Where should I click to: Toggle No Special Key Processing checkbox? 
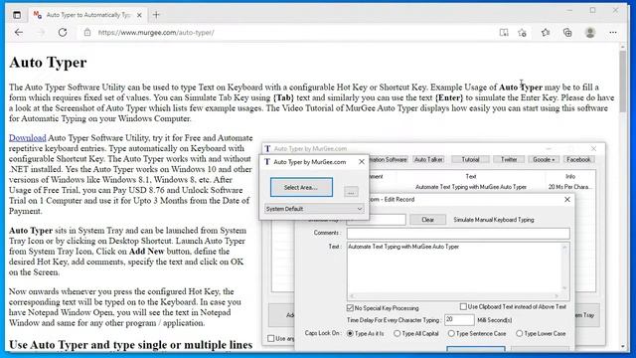[x=350, y=308]
